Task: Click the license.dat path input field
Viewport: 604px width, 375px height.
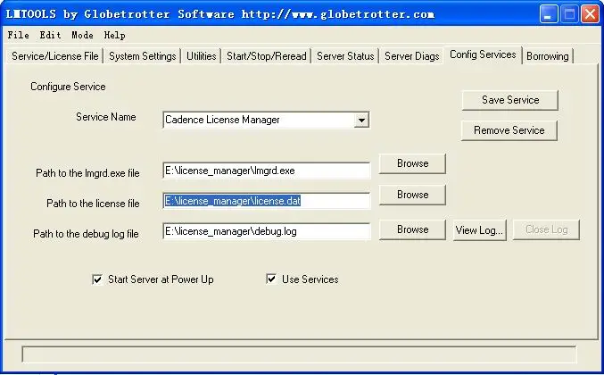Action: coord(267,201)
